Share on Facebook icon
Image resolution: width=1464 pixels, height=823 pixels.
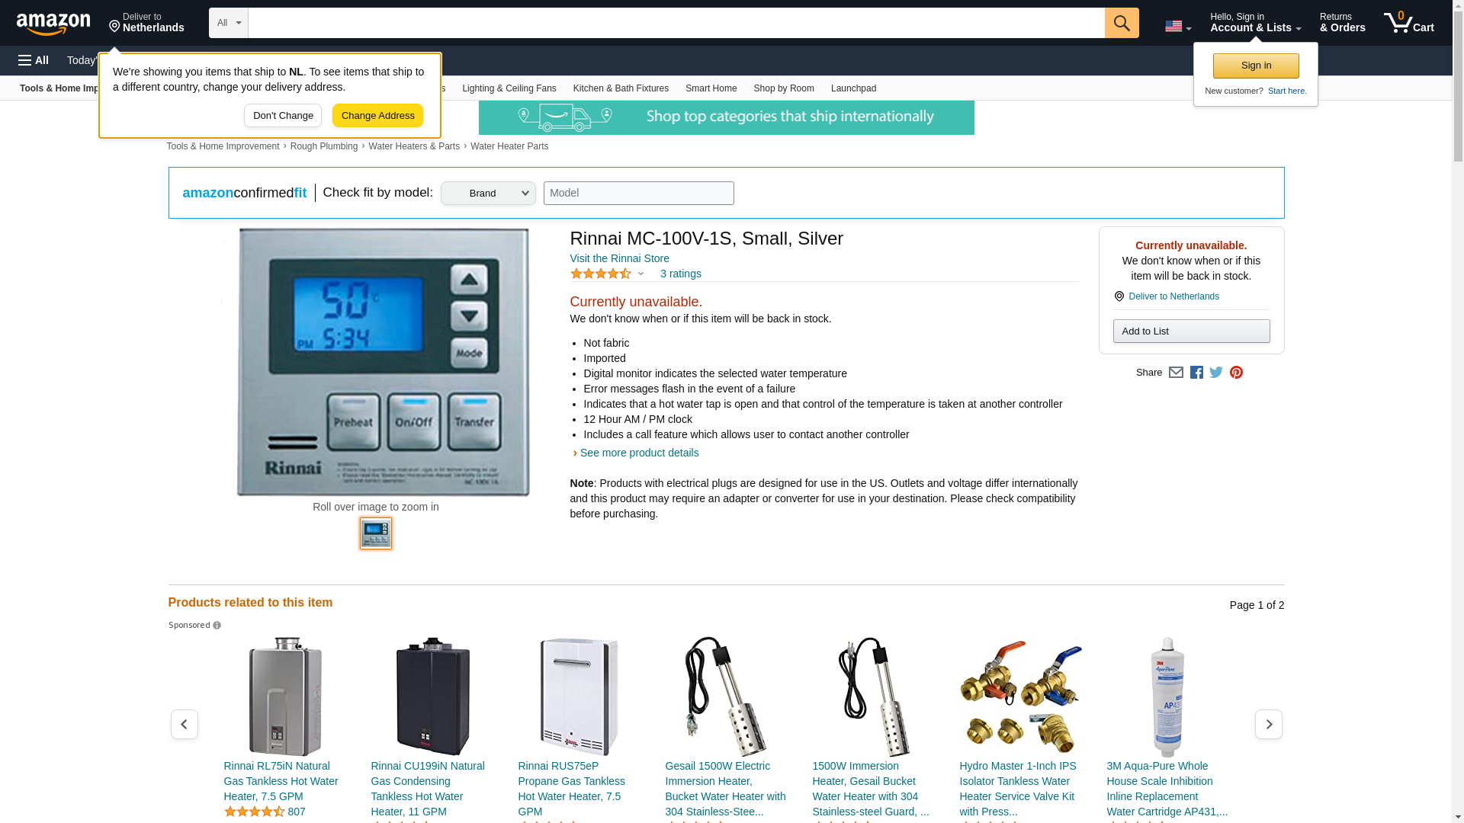click(x=1196, y=373)
